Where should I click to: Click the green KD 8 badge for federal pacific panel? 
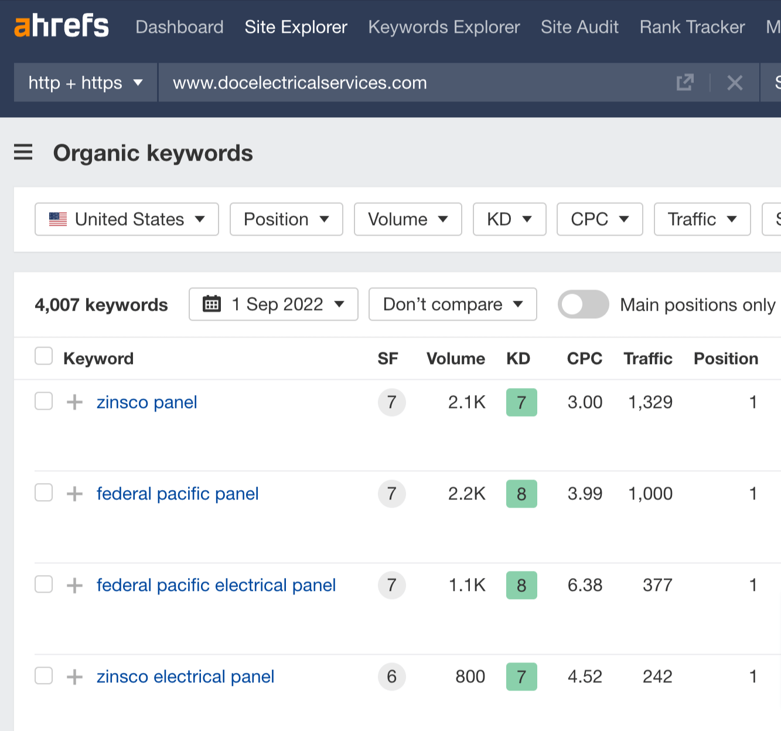click(521, 494)
